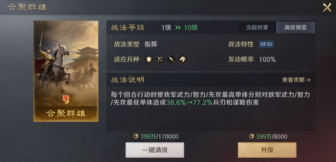The width and height of the screenshot is (336, 162).
Task: Tap the 辅助 trait tag
Action: point(266,44)
